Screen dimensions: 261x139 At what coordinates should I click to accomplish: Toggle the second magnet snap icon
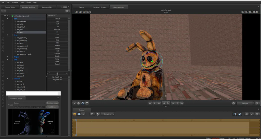coord(240,114)
